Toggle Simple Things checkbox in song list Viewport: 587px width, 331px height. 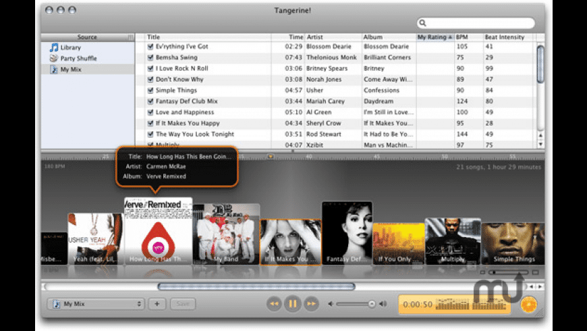pyautogui.click(x=150, y=91)
